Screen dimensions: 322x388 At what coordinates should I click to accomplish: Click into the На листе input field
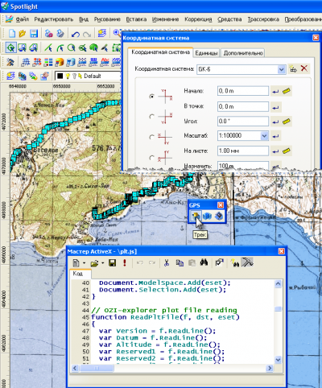(x=242, y=151)
